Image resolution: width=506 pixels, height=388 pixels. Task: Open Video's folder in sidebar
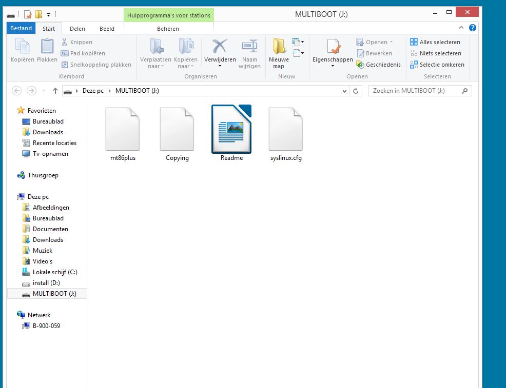click(x=37, y=261)
